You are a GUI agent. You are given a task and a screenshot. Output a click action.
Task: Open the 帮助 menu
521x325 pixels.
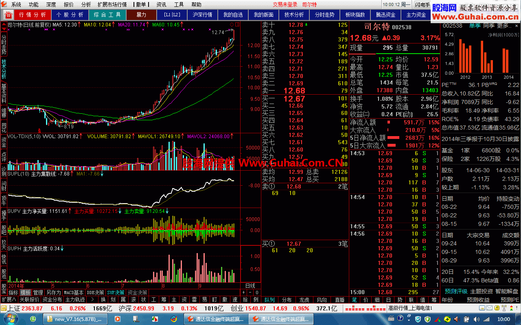(196, 4)
